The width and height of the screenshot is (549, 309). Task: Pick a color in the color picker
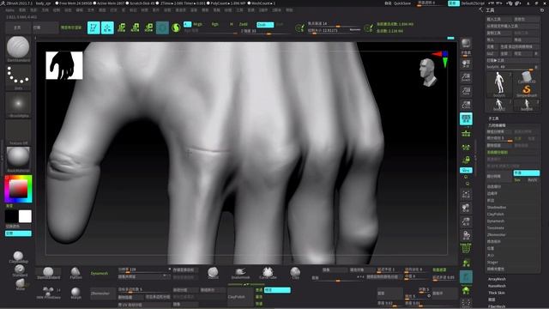click(x=18, y=189)
